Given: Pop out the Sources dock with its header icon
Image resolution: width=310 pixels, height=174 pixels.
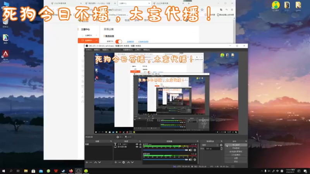Looking at the screenshot, I should click(x=140, y=141).
